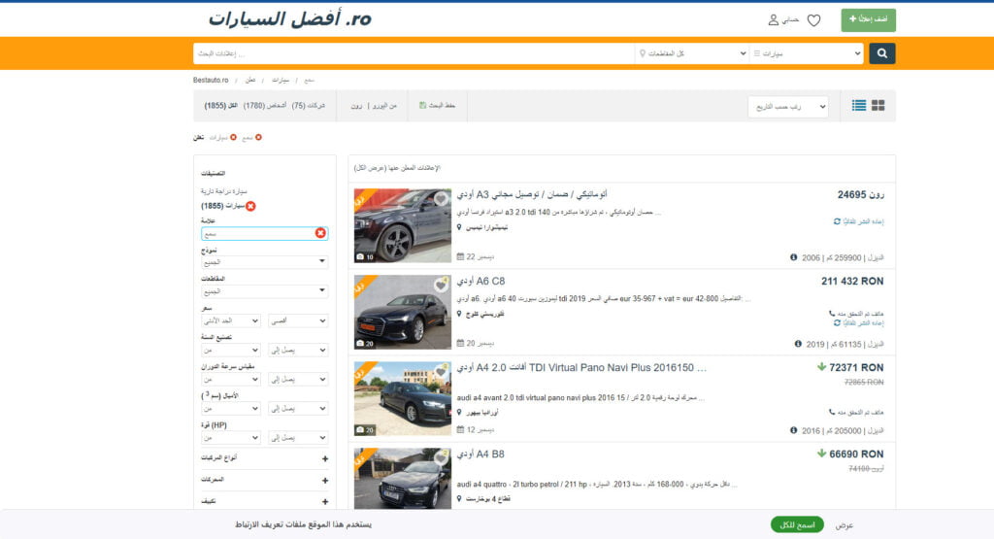Click photo count badge on A6 C8 thumbnail
The width and height of the screenshot is (994, 539).
pos(365,343)
